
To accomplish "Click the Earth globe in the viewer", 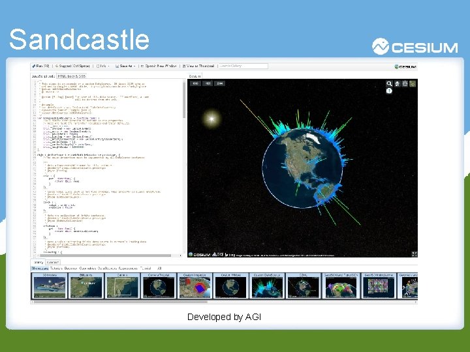I will coord(302,168).
